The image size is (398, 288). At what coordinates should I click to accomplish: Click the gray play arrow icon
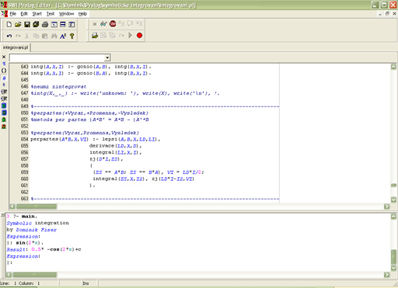[131, 35]
